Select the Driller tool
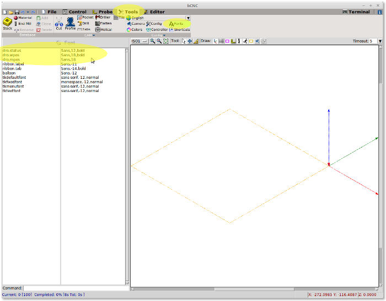This screenshot has width=386, height=301. (103, 18)
